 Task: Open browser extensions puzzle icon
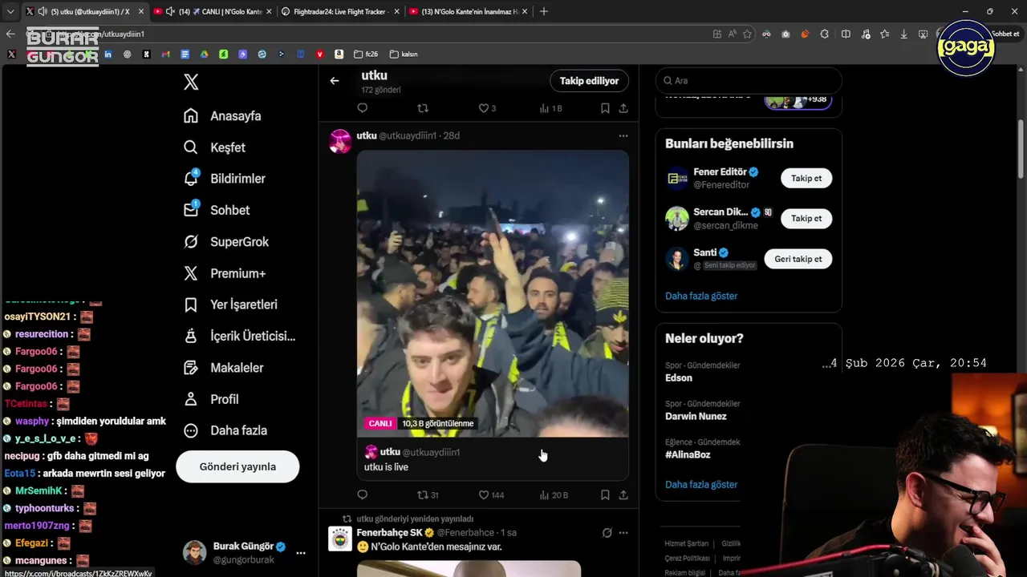[x=824, y=34]
